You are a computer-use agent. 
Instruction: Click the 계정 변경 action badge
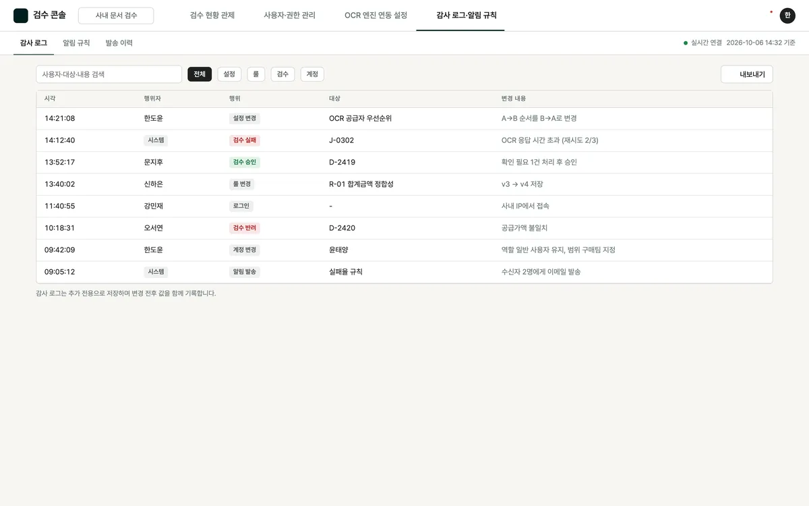(x=245, y=250)
